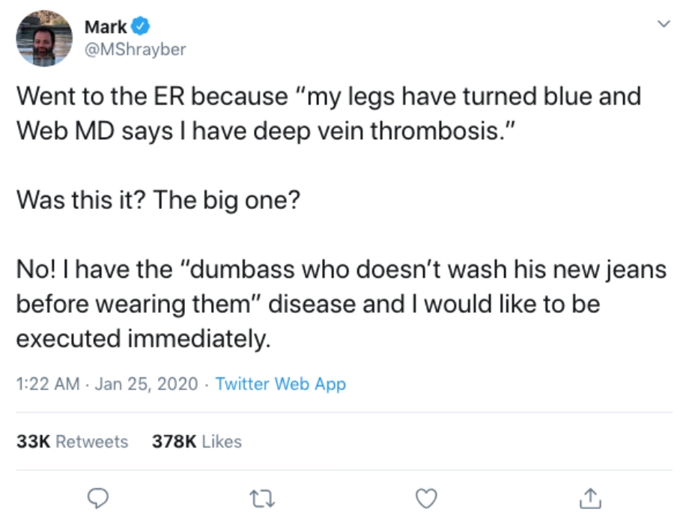Click the line "Was this it? The big one?"
Screen dimensions: 689x524
(159, 200)
